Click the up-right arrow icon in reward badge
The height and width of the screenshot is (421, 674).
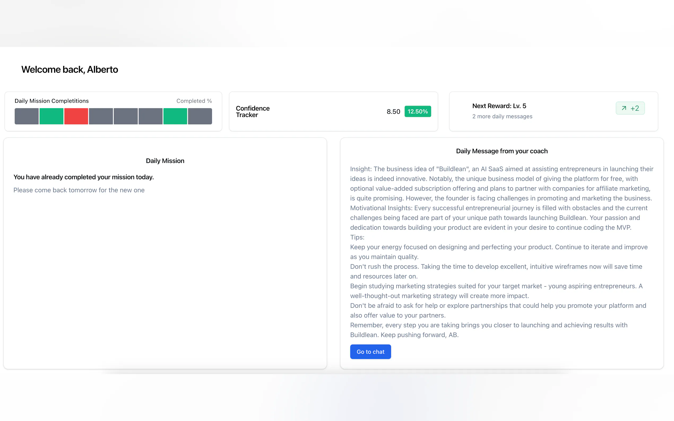coord(624,108)
